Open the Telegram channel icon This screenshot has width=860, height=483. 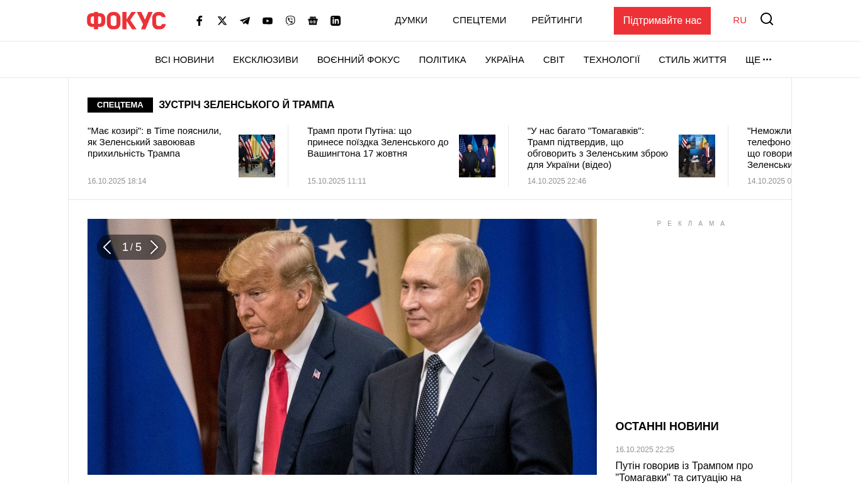pyautogui.click(x=245, y=21)
